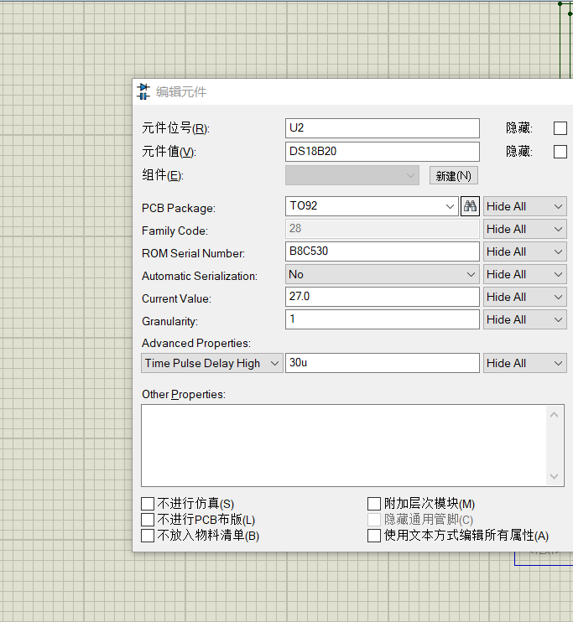Open Hide All dropdown for Current Value
Screen dimensions: 573x622
[524, 297]
